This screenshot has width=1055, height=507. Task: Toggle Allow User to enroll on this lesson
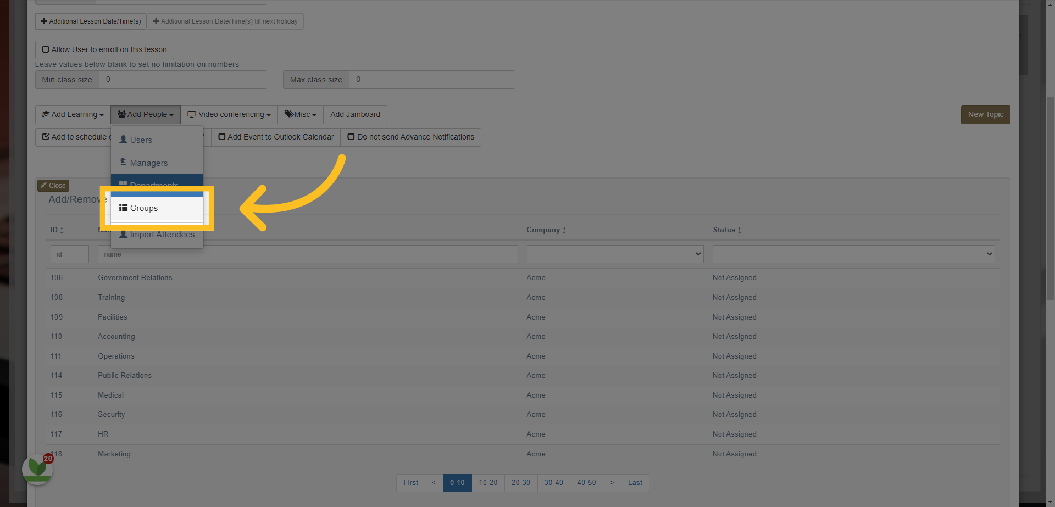click(104, 49)
